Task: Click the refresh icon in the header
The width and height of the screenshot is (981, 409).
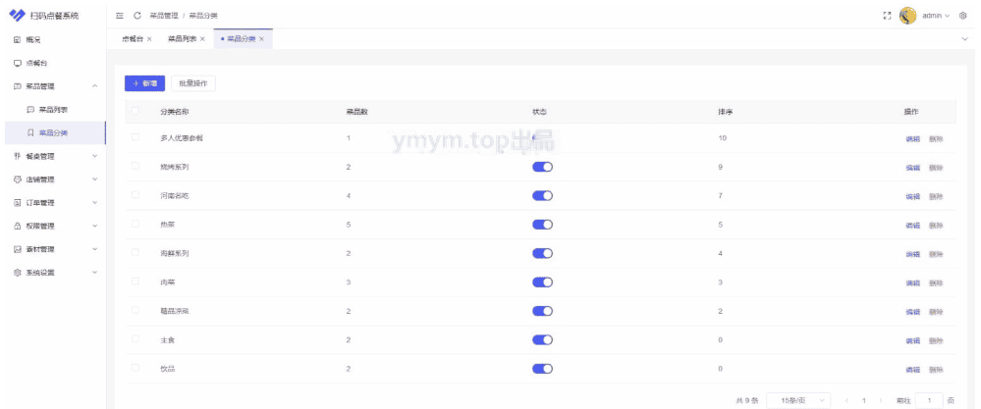Action: (x=137, y=16)
